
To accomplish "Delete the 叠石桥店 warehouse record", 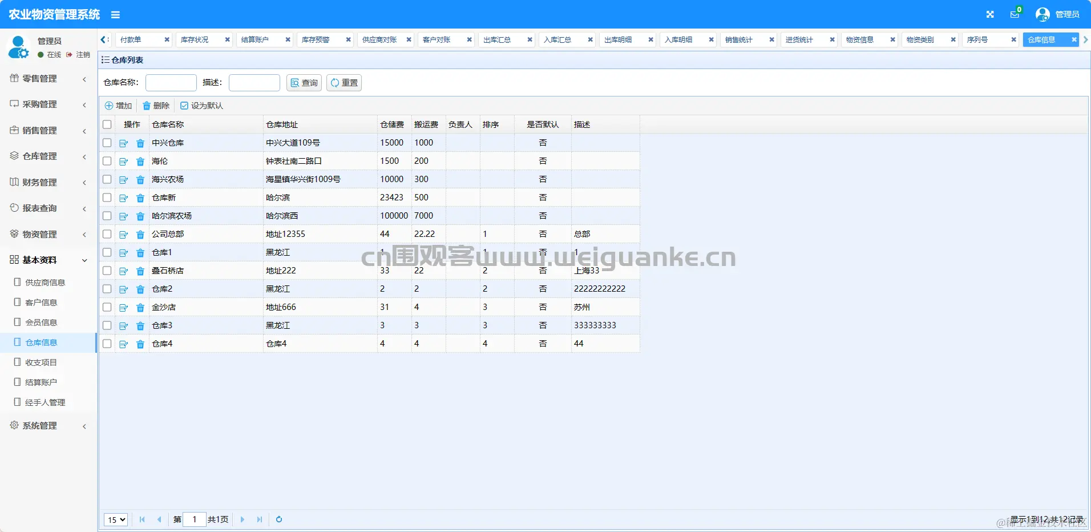I will pyautogui.click(x=140, y=271).
